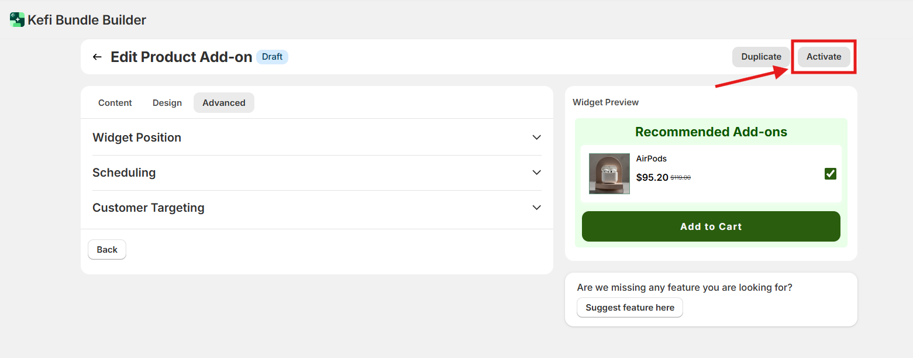Click the Widget Position heading

(x=137, y=137)
